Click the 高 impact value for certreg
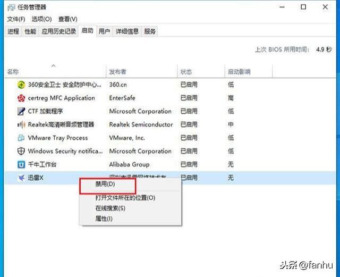 [x=231, y=98]
